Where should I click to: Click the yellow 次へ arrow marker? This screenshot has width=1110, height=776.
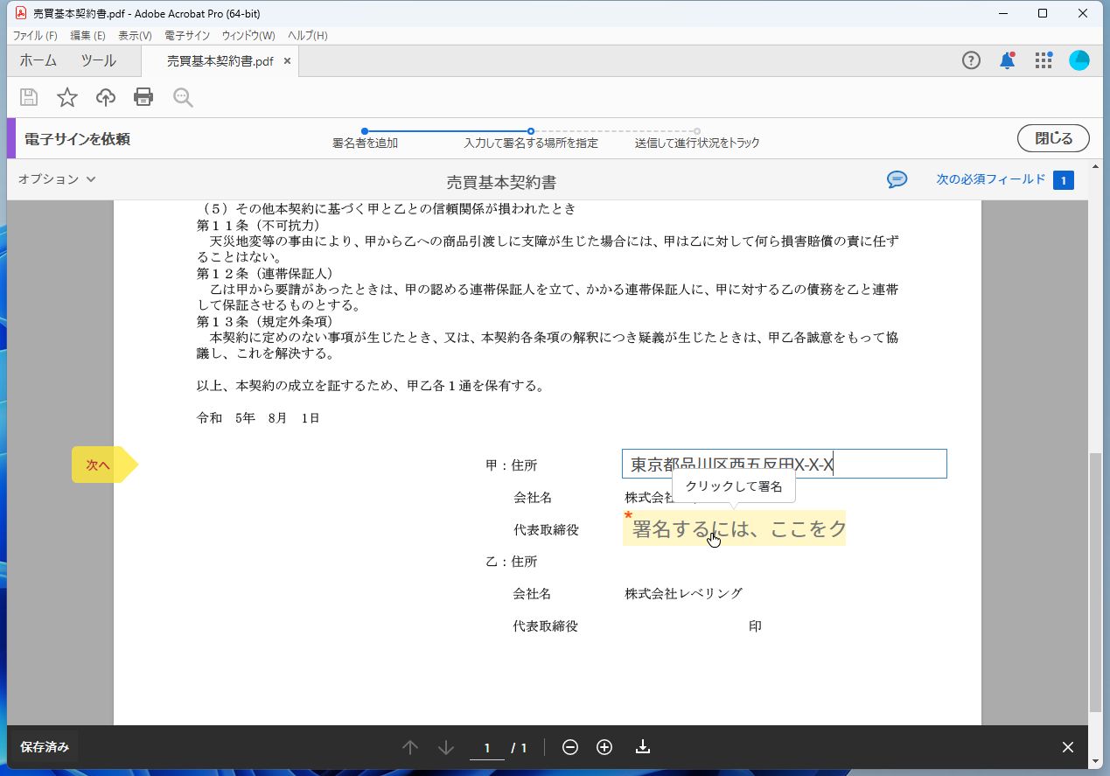click(96, 465)
